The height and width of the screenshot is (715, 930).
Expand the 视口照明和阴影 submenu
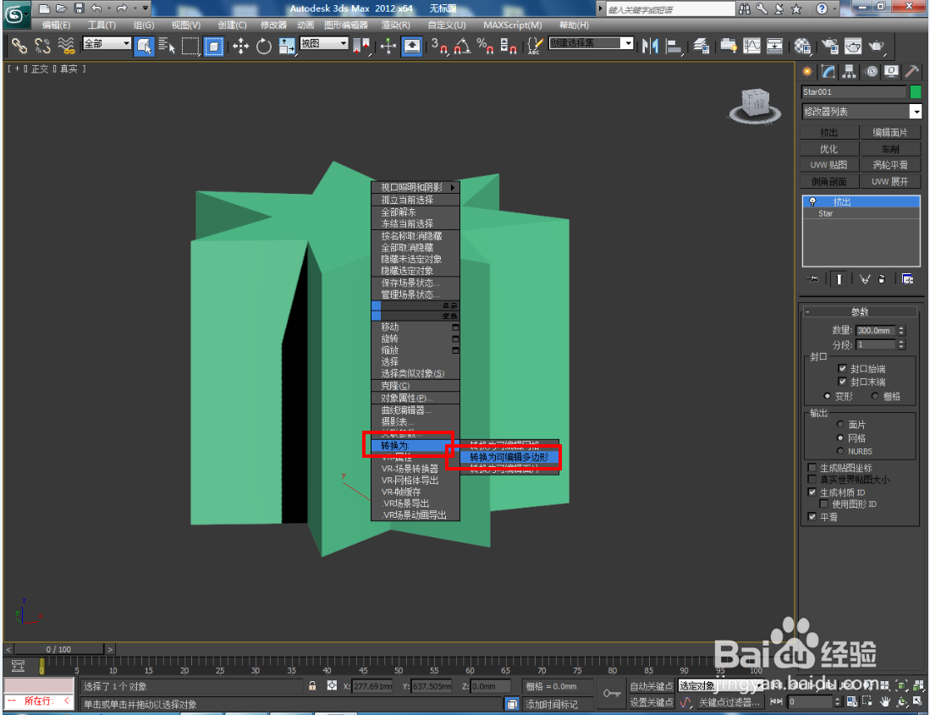pyautogui.click(x=415, y=187)
